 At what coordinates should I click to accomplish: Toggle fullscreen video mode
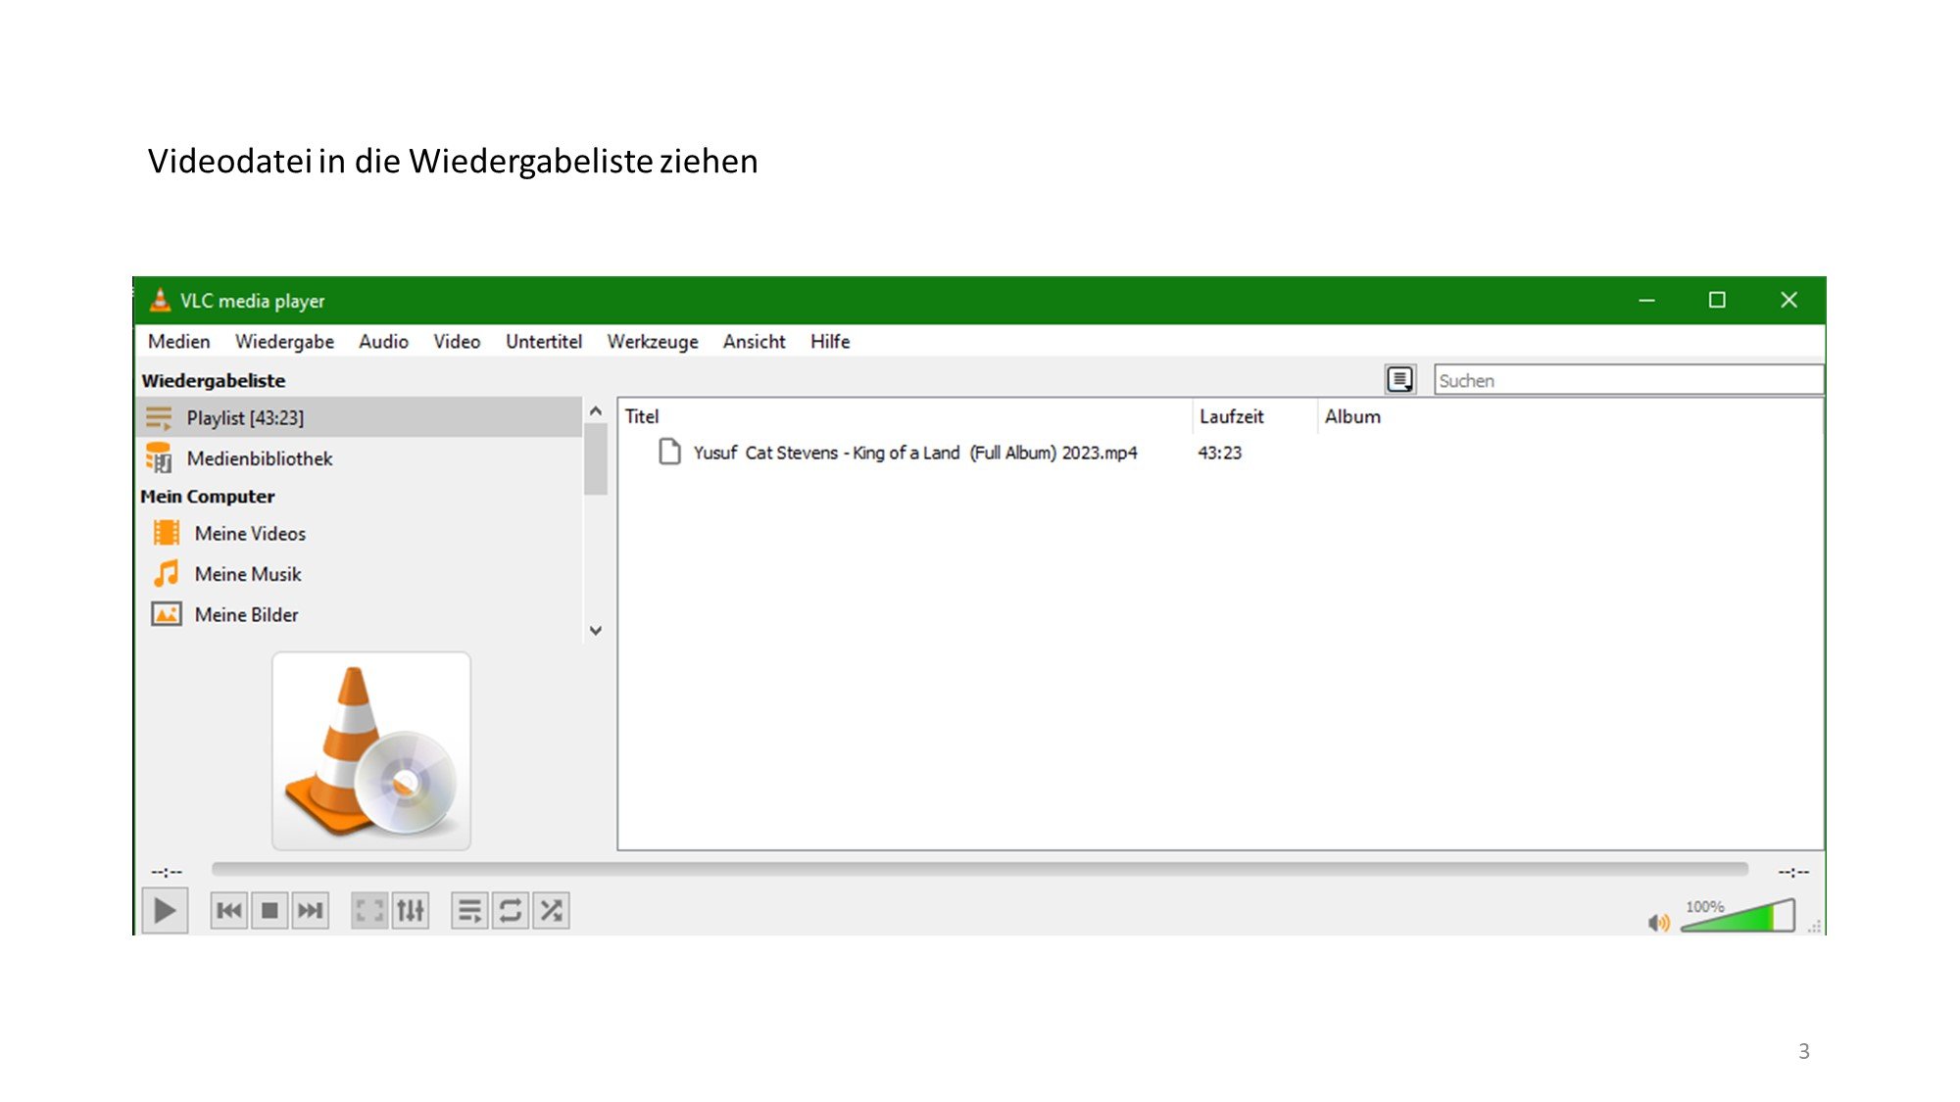[369, 911]
